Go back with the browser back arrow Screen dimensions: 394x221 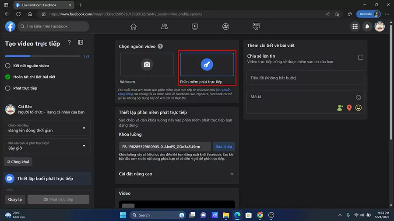coord(7,14)
